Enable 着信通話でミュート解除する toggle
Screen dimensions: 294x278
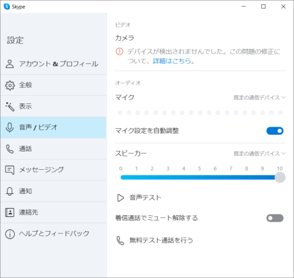(x=275, y=218)
